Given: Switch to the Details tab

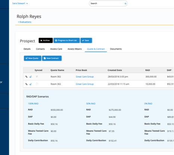Looking at the screenshot, I should click(27, 49).
